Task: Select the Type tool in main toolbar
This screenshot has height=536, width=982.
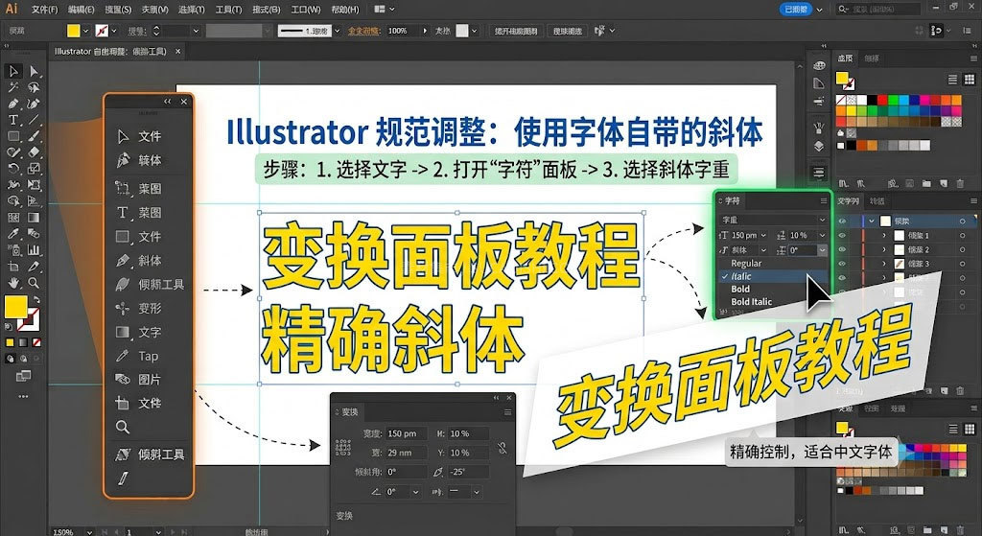Action: (x=13, y=120)
